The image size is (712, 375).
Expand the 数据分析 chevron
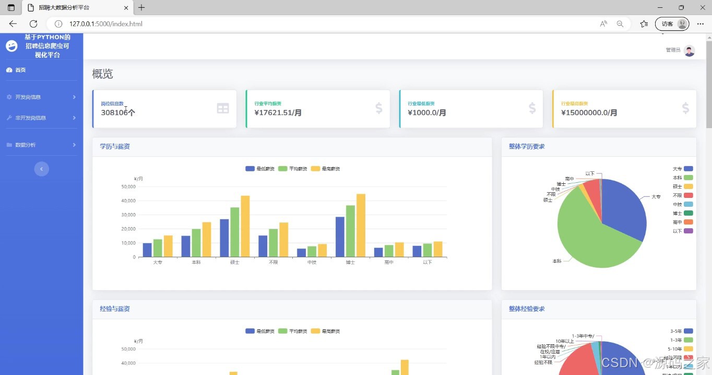pos(74,145)
